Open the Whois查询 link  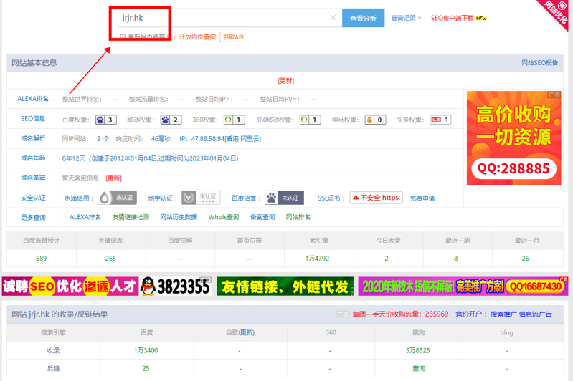point(224,217)
